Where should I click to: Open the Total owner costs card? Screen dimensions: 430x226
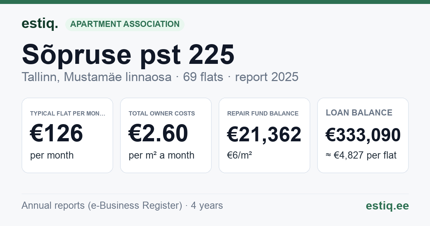point(166,135)
